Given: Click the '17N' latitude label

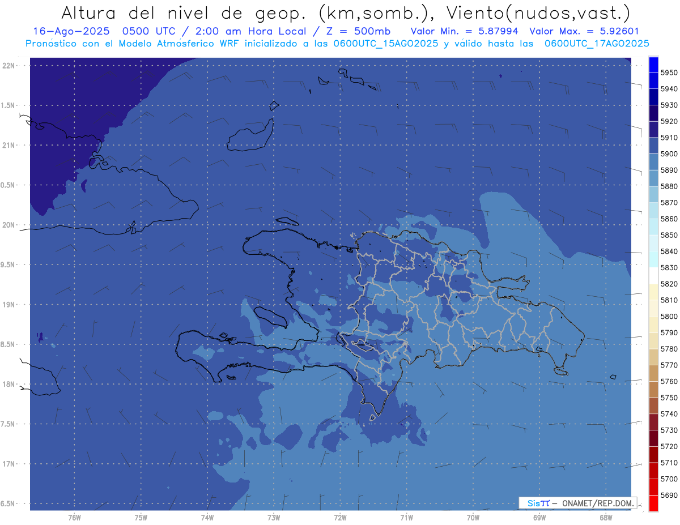Looking at the screenshot, I should pyautogui.click(x=8, y=464).
